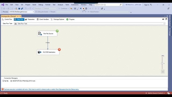The width and height of the screenshot is (172, 97).
Task: Close the Package.dtsx tab
Action: coord(20,16)
